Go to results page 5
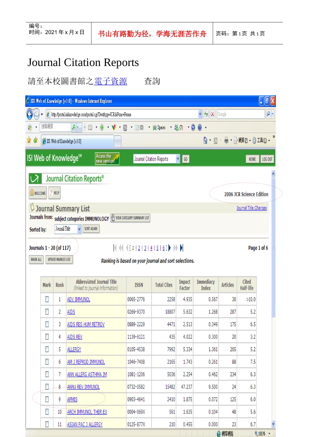The width and height of the screenshot is (309, 437). pyautogui.click(x=157, y=248)
